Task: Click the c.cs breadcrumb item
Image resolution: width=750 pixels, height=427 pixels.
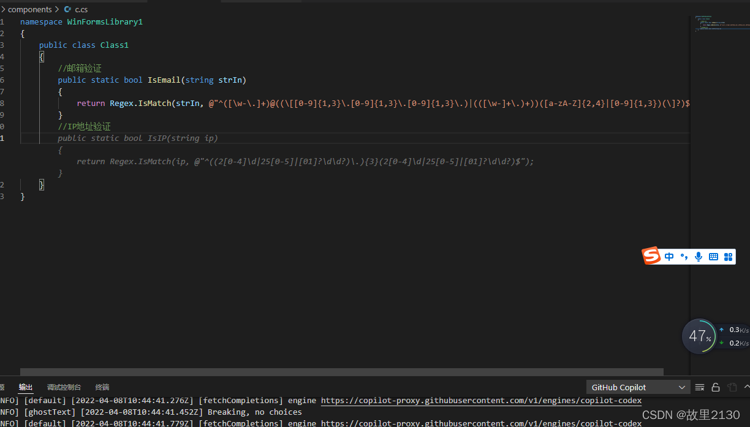Action: (x=81, y=10)
